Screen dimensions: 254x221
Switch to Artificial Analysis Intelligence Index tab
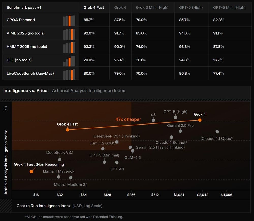pos(88,91)
